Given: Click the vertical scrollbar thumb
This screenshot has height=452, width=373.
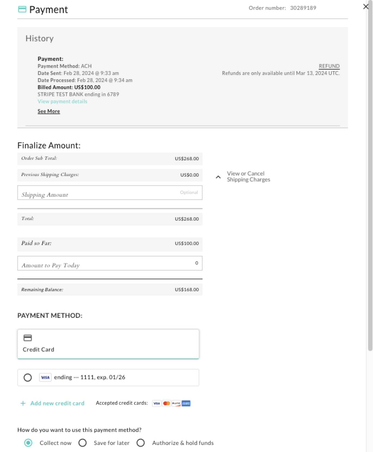Looking at the screenshot, I should (x=370, y=181).
